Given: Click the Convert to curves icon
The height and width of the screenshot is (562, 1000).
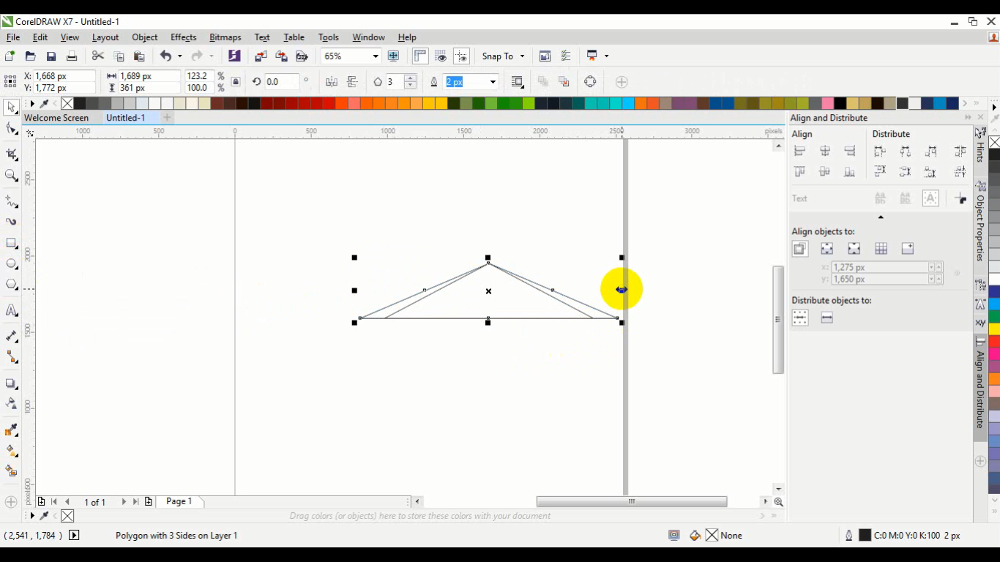Looking at the screenshot, I should 590,82.
